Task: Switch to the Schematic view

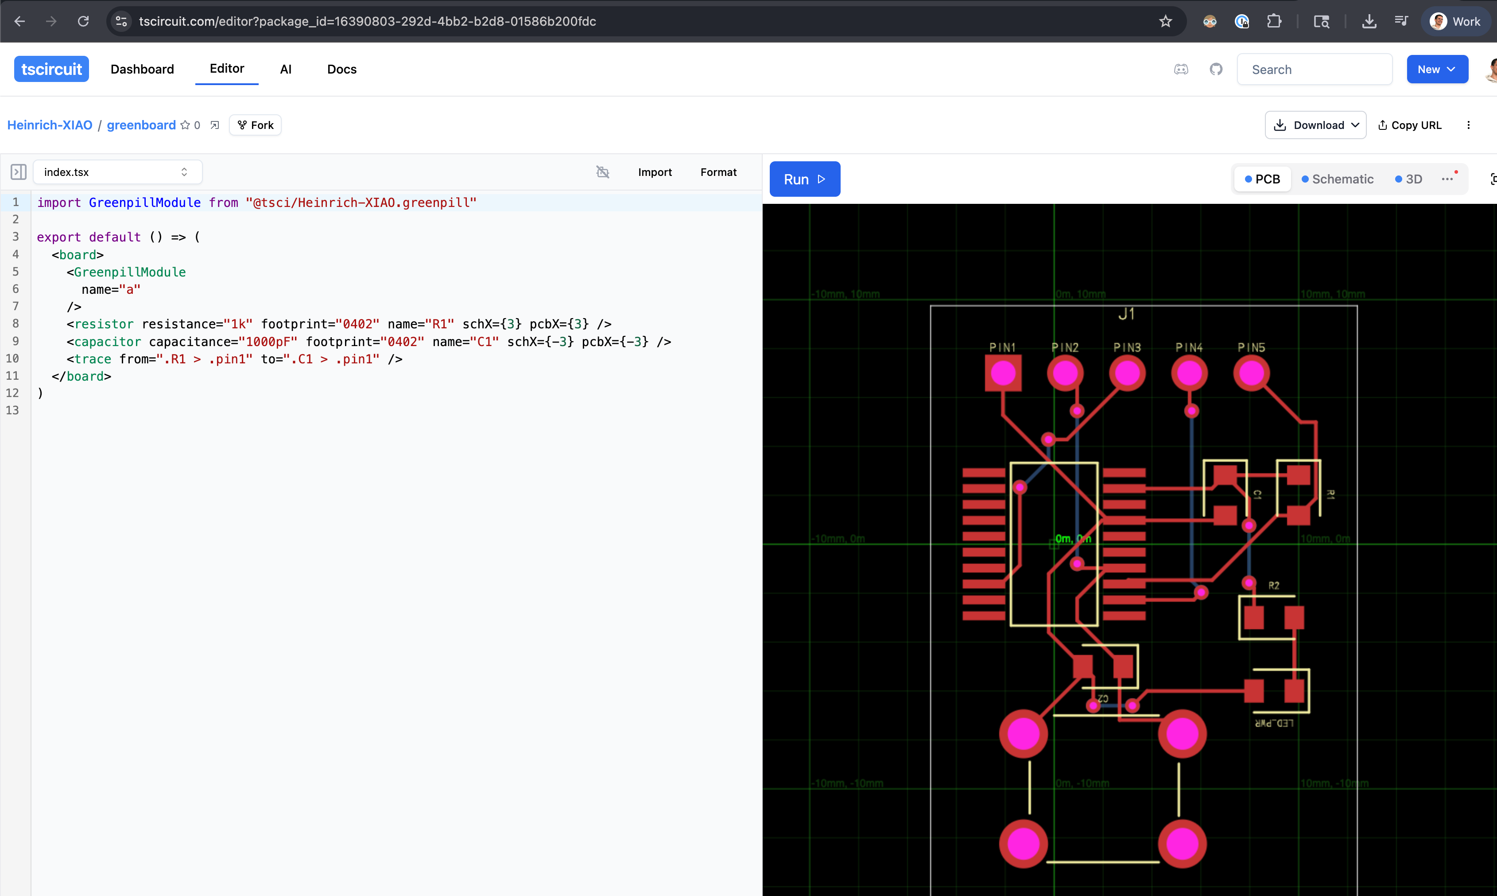Action: [1337, 179]
